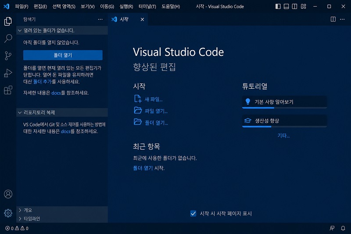Open the Run and Debug view icon
The image size is (351, 234).
point(8,73)
